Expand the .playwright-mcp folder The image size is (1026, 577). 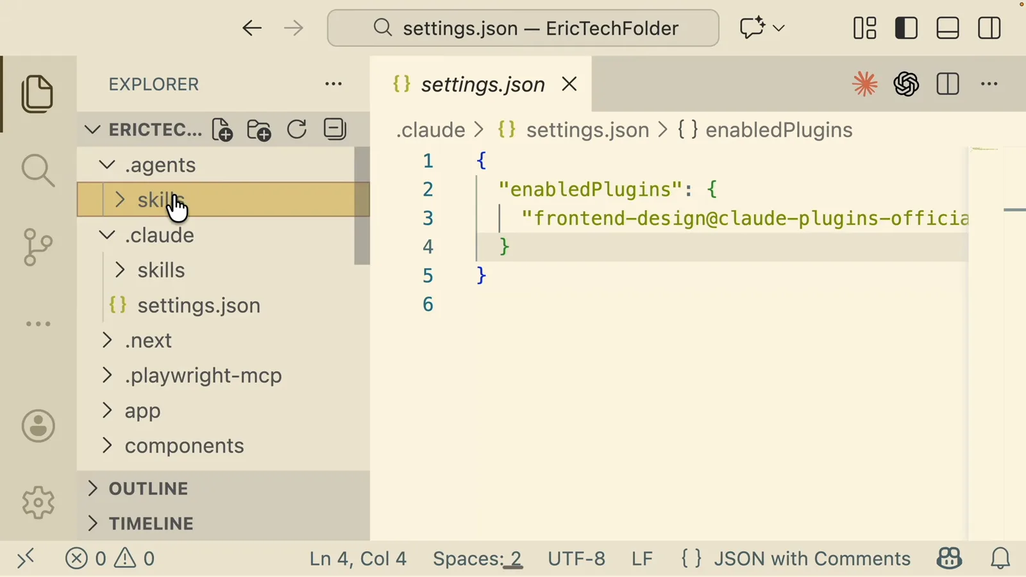pos(106,376)
